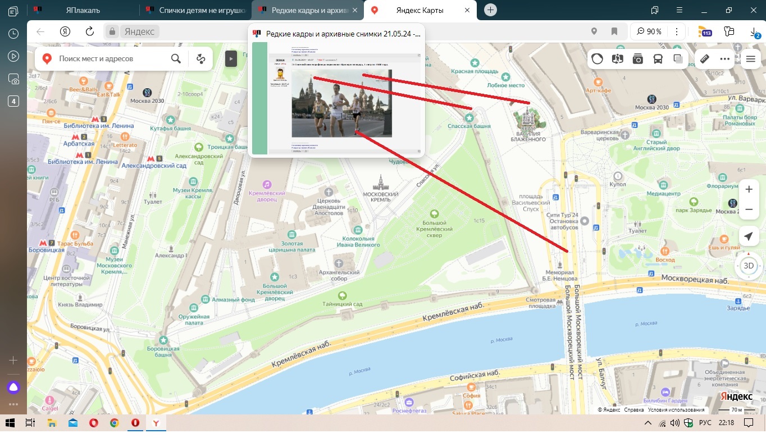Screen dimensions: 766x438
Task: Go back with the browser arrow
Action: (x=40, y=31)
